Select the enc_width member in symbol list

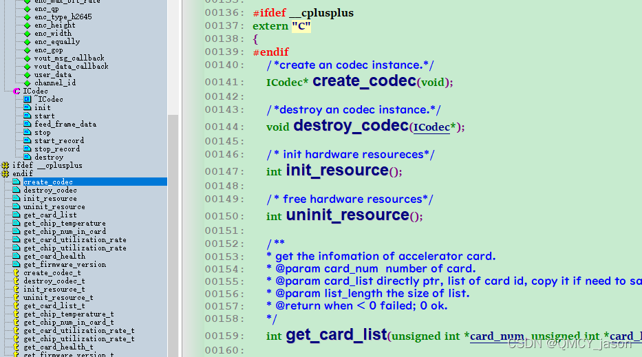[53, 34]
